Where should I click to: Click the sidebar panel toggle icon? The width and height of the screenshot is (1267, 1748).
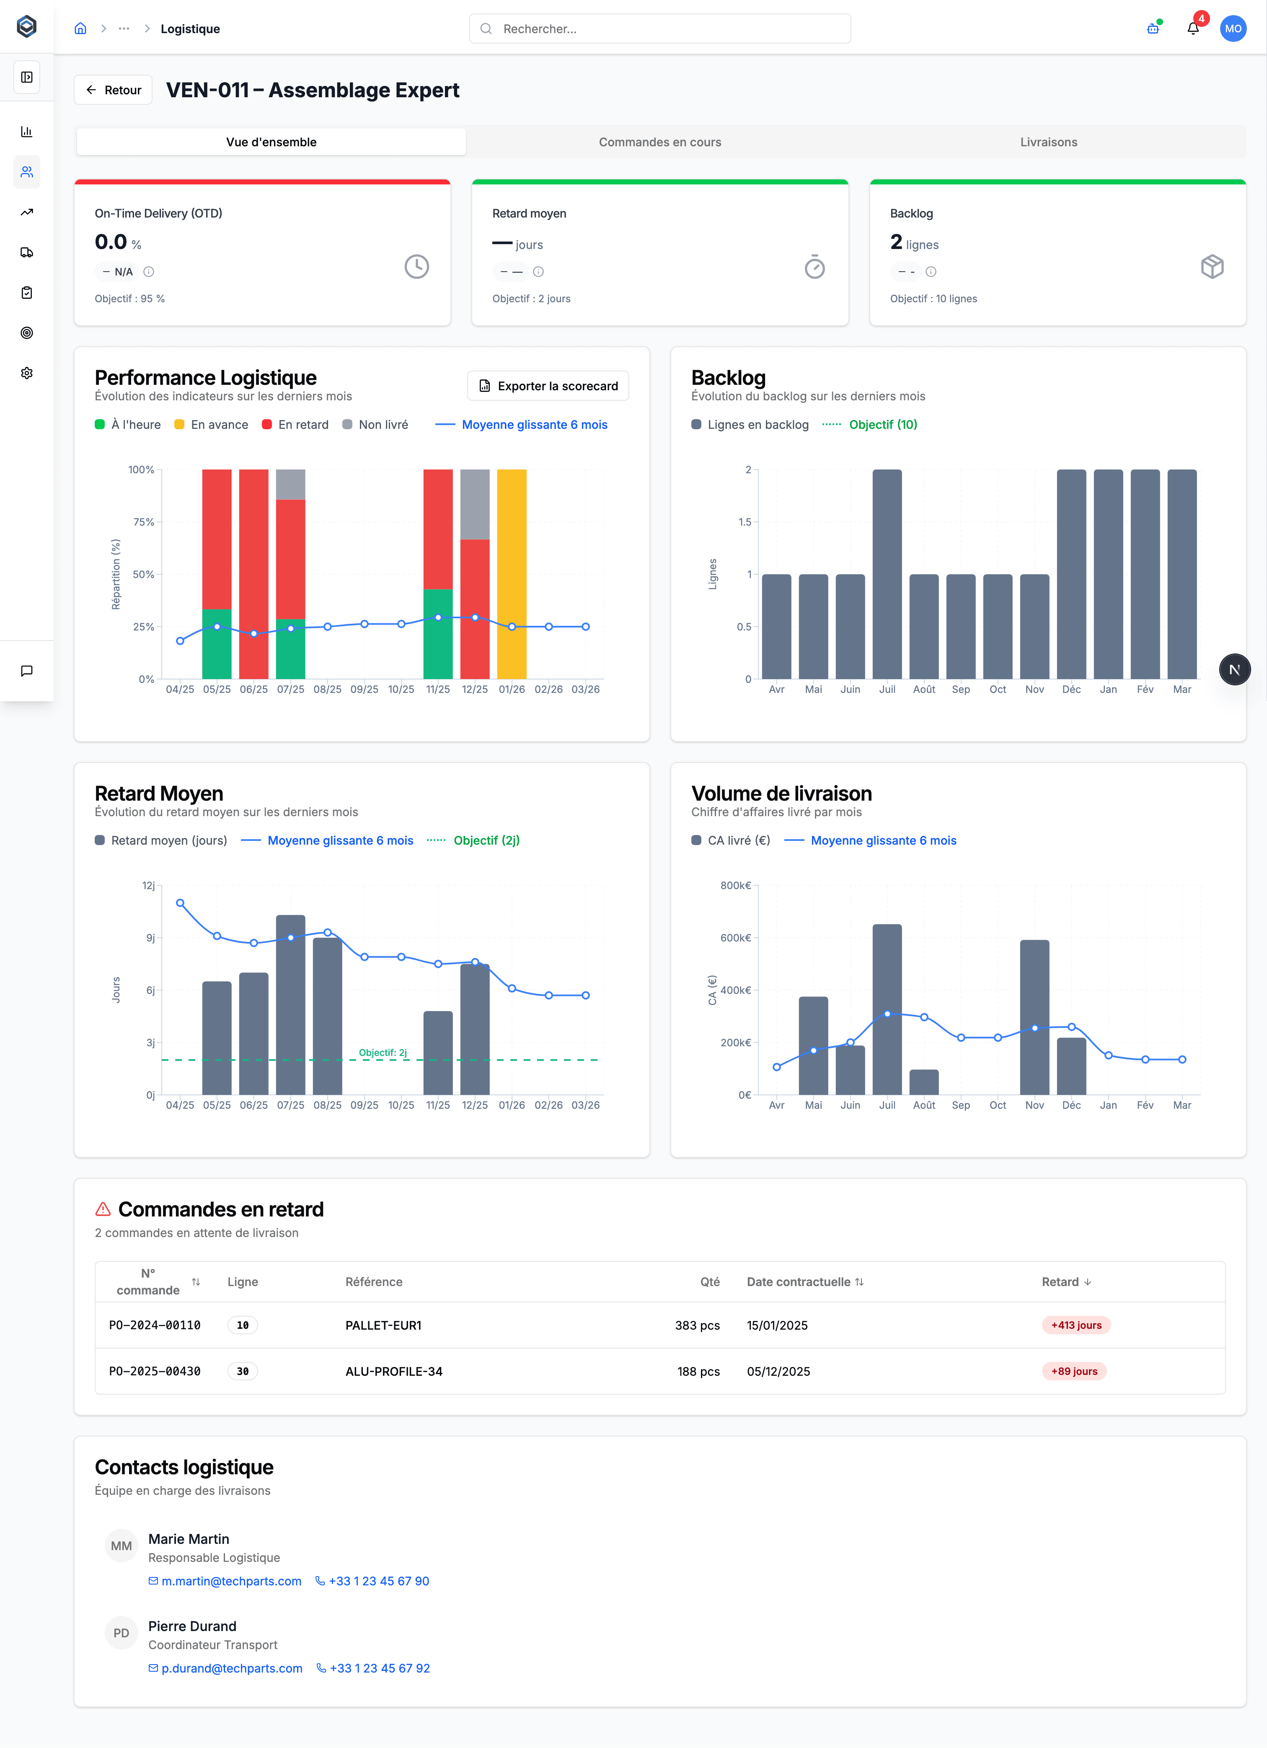coord(27,77)
